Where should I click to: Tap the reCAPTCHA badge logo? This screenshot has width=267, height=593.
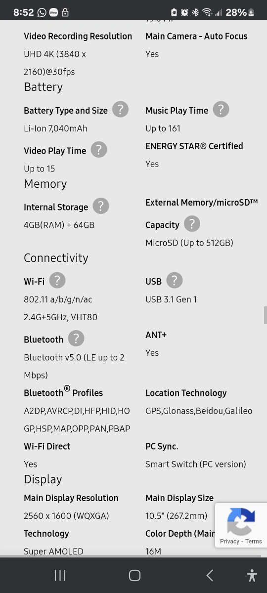click(x=241, y=521)
